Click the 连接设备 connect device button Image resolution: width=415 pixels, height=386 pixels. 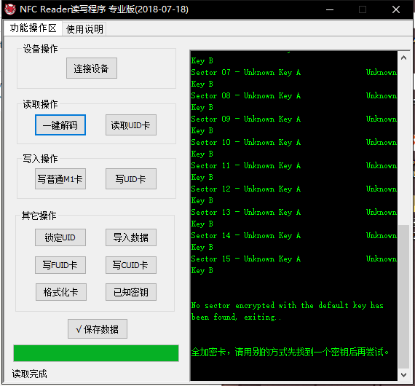92,68
